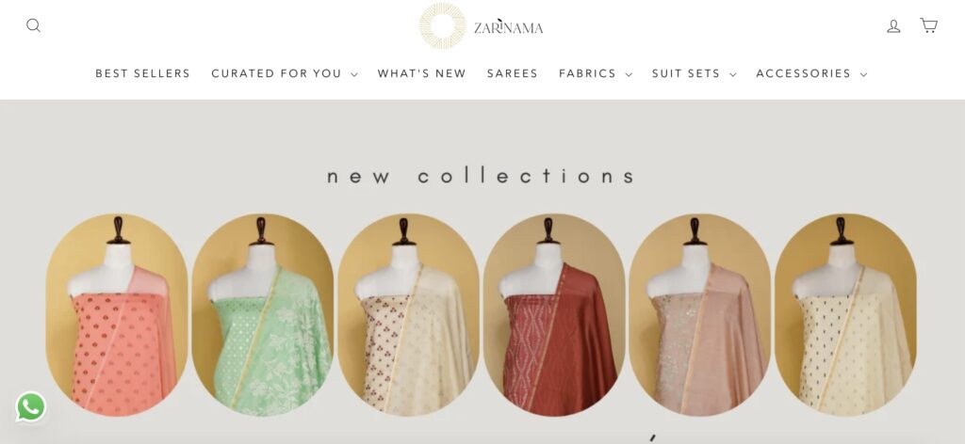The image size is (965, 444).
Task: Open the account login icon
Action: 893,25
